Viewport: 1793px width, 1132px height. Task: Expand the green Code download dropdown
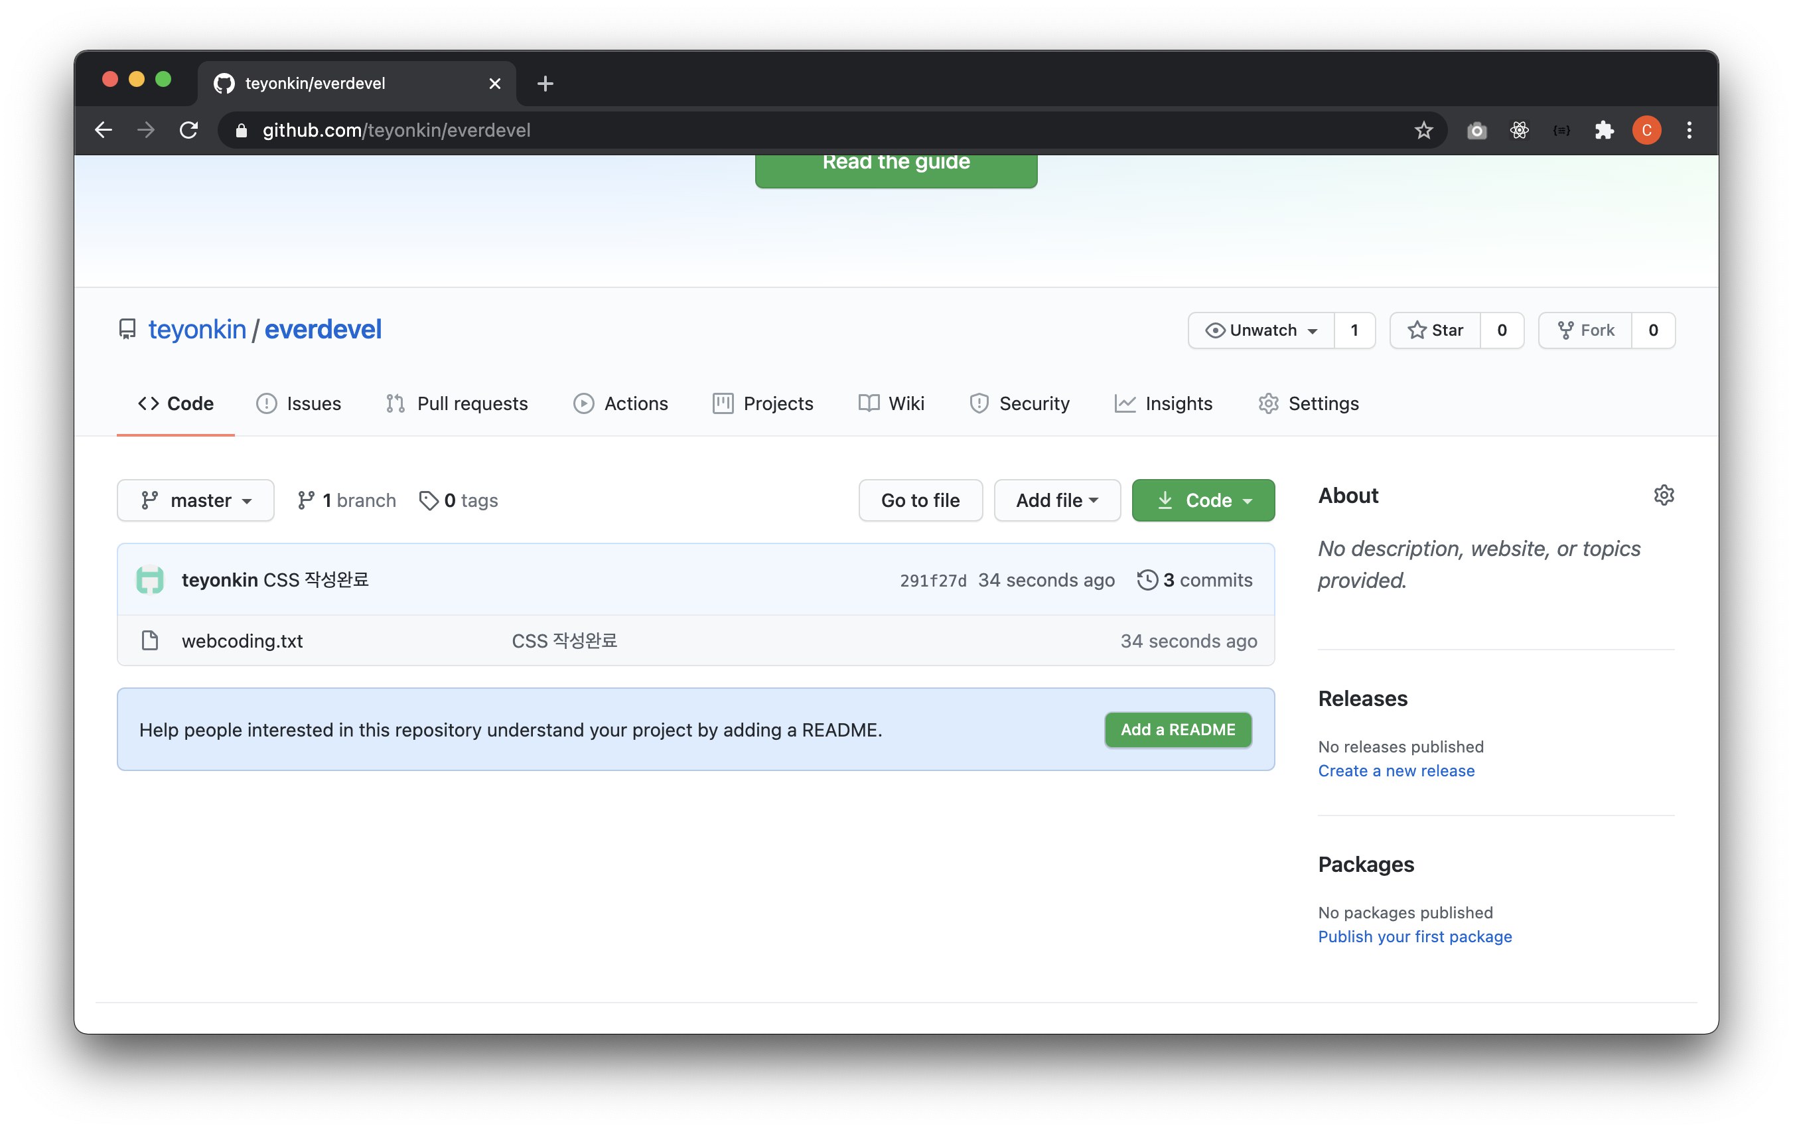coord(1202,500)
